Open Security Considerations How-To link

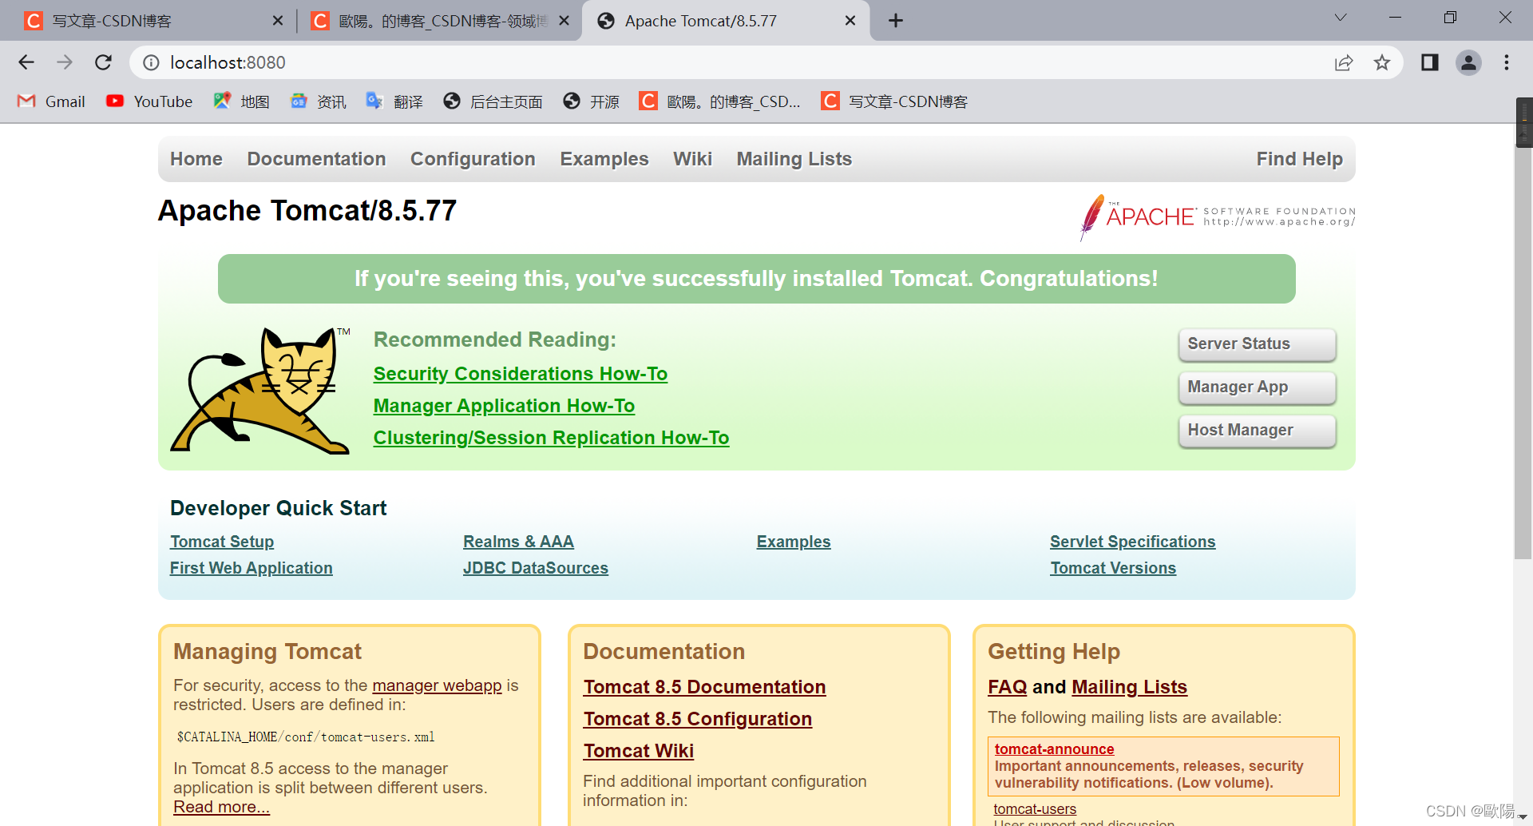(x=521, y=374)
